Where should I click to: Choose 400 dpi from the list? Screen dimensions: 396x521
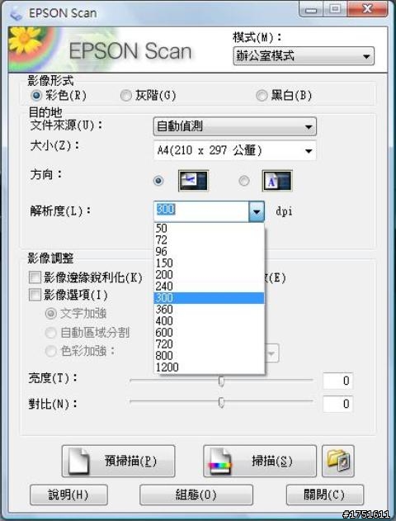pyautogui.click(x=209, y=321)
